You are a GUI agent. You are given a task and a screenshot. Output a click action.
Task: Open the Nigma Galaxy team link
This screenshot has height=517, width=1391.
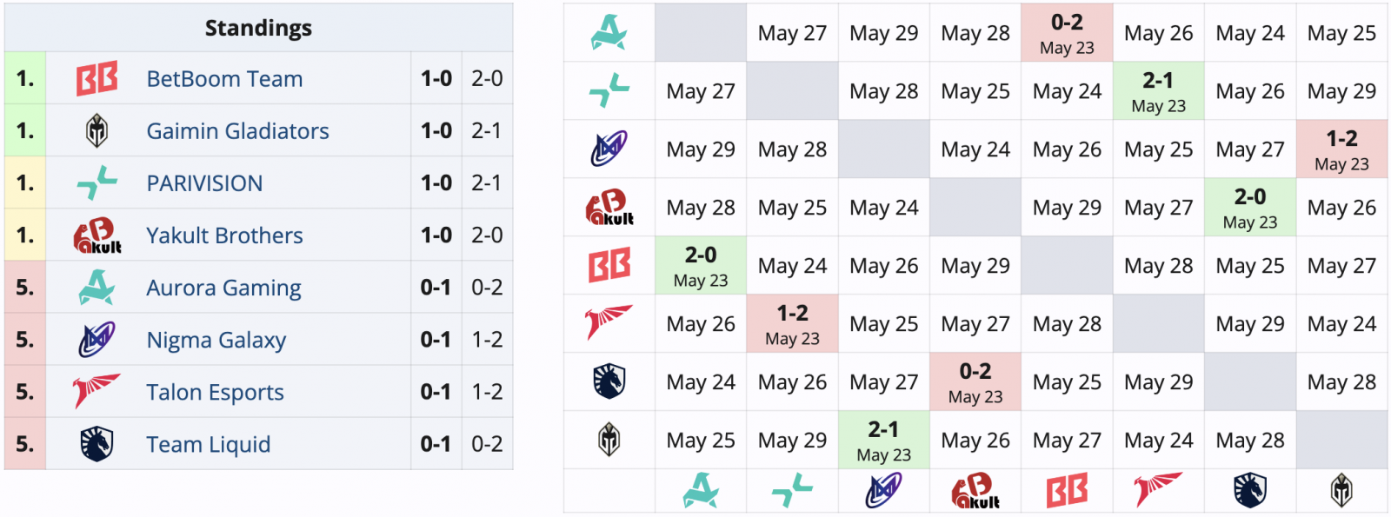tap(216, 340)
